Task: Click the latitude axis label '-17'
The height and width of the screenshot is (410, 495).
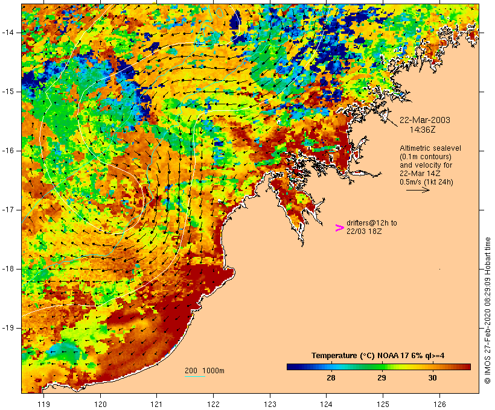Action: [8, 210]
